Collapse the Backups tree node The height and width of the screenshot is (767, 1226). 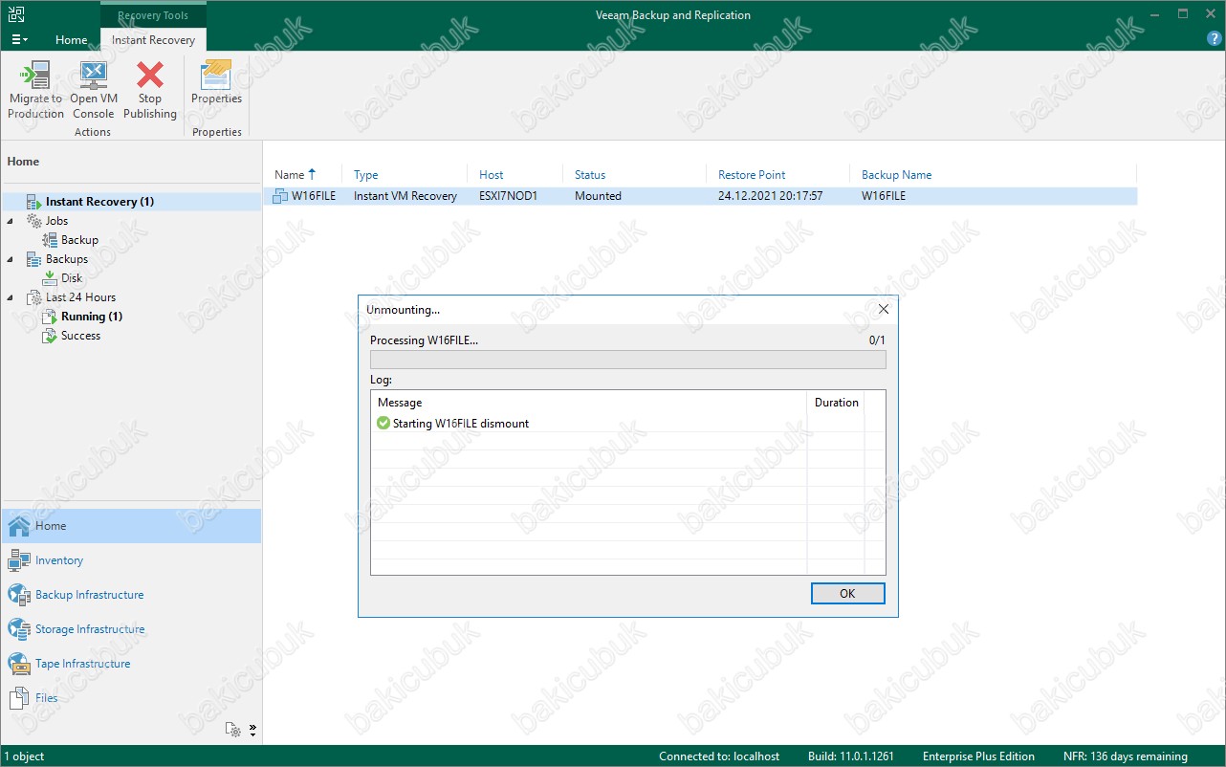coord(11,259)
